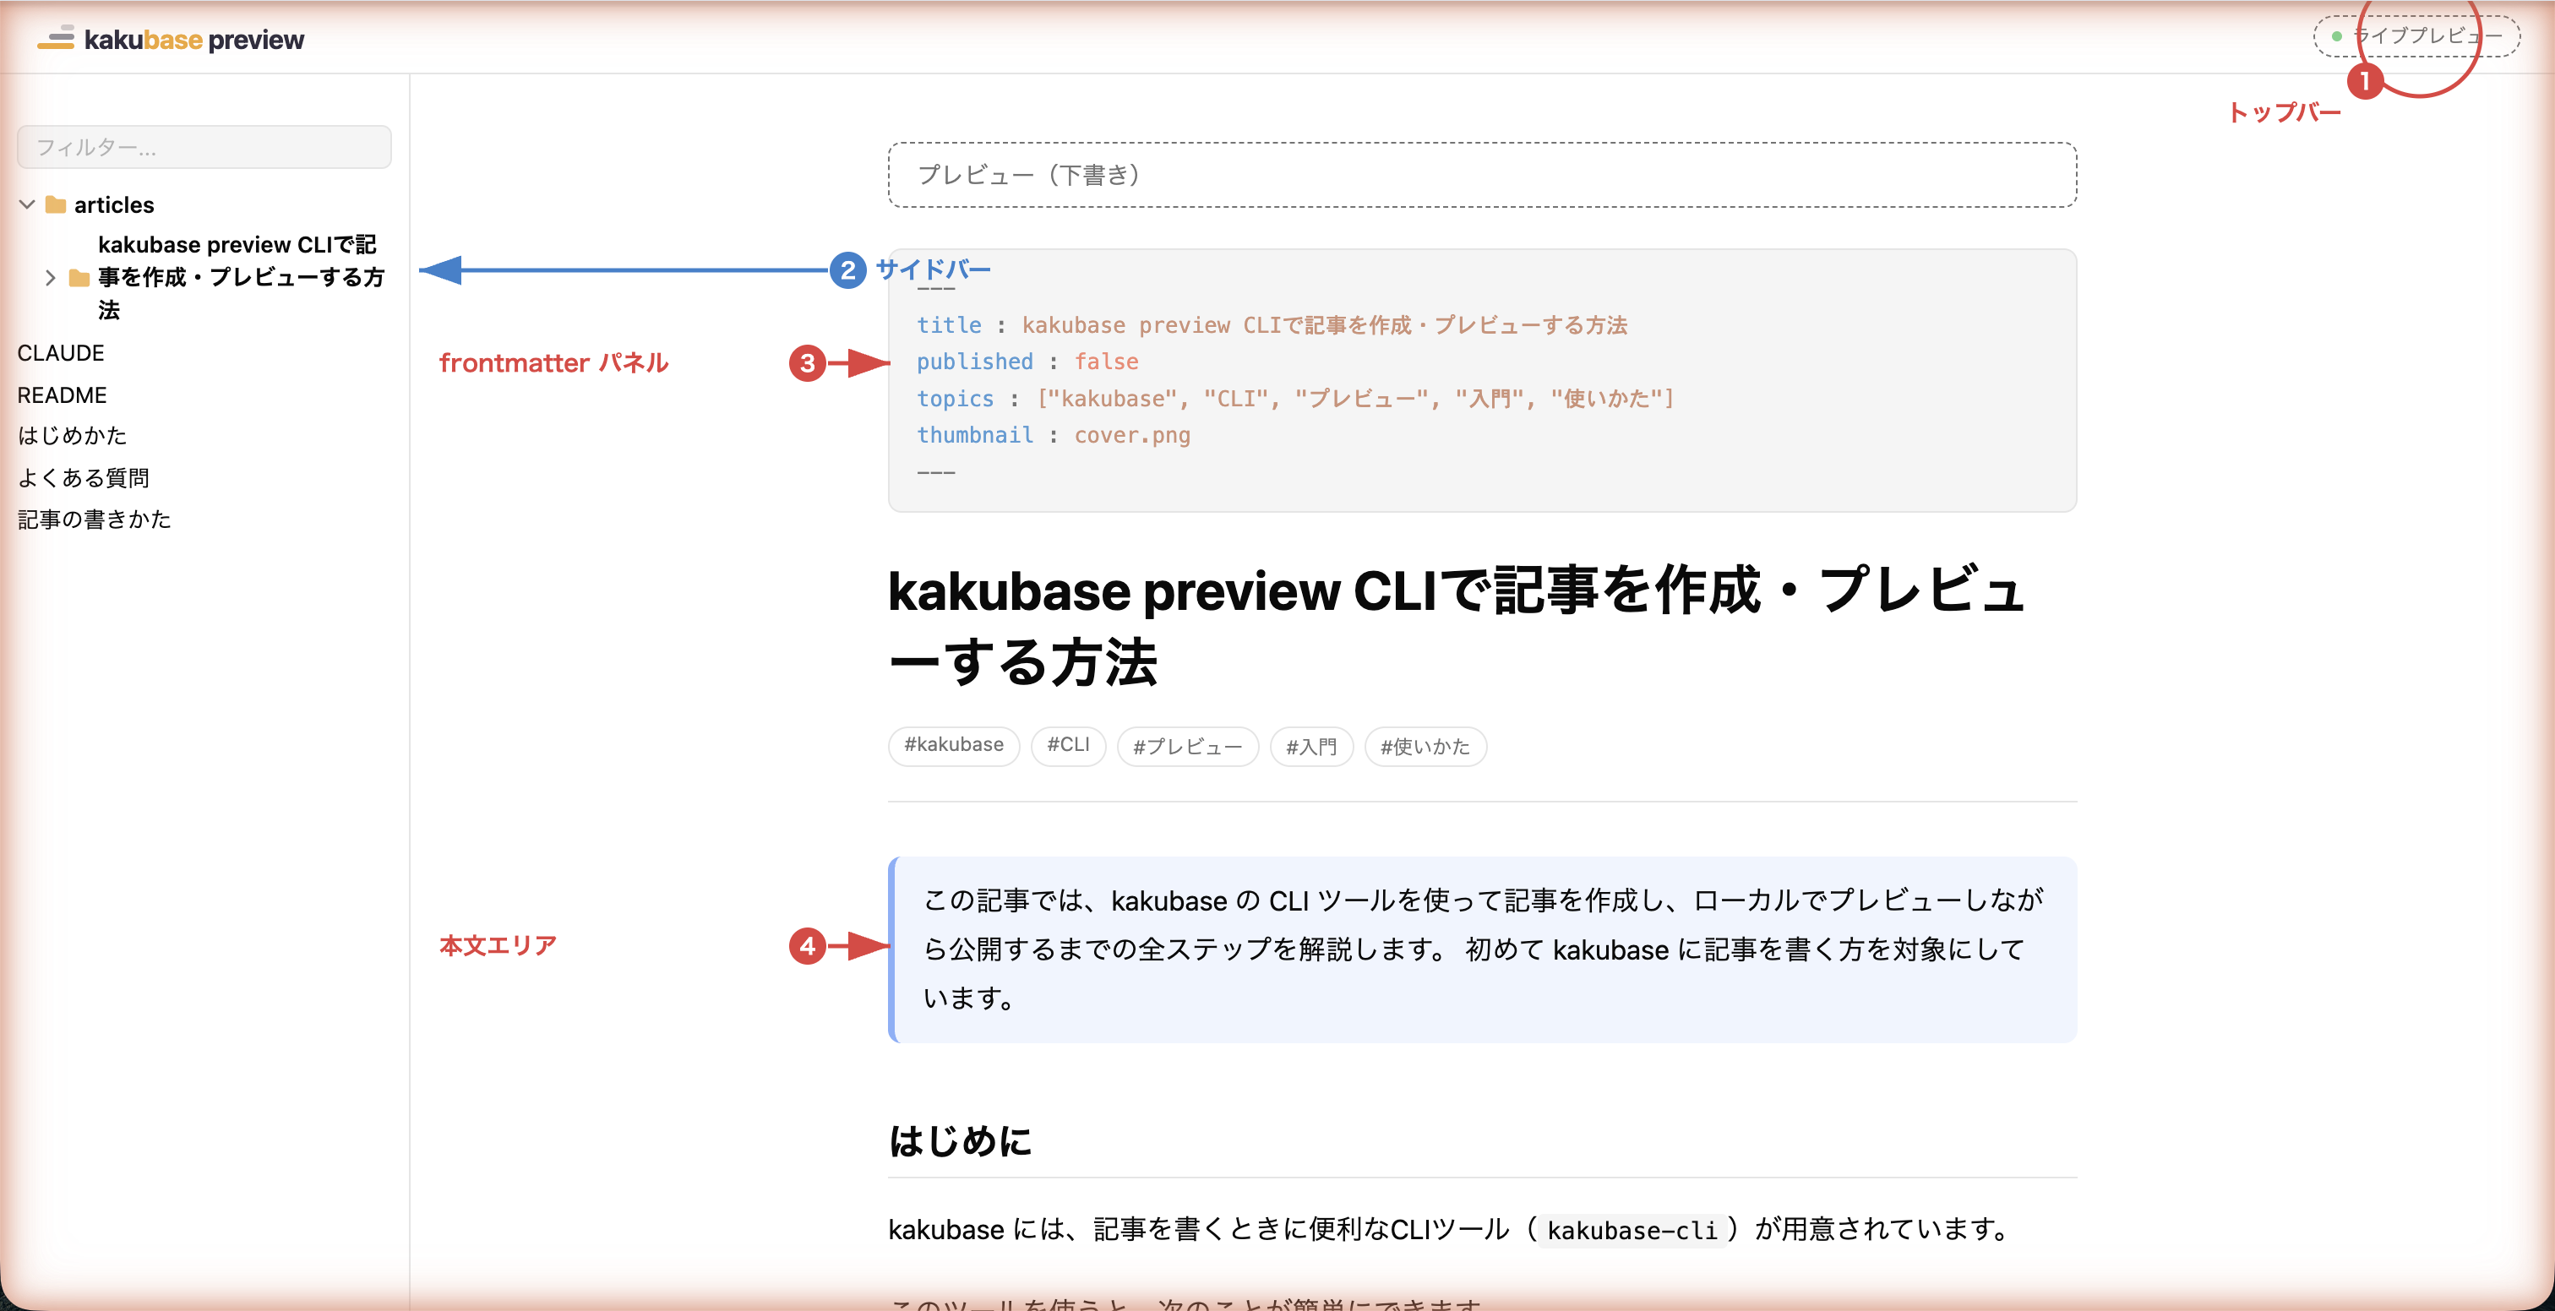2555x1311 pixels.
Task: Select the #入門 tag
Action: (x=1311, y=746)
